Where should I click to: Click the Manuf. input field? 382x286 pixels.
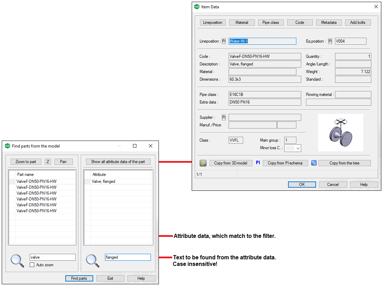(x=252, y=125)
